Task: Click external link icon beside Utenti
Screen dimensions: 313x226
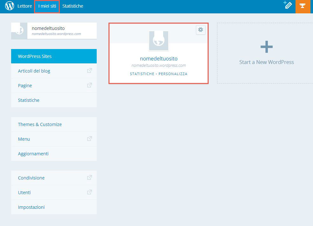Action: pyautogui.click(x=89, y=192)
